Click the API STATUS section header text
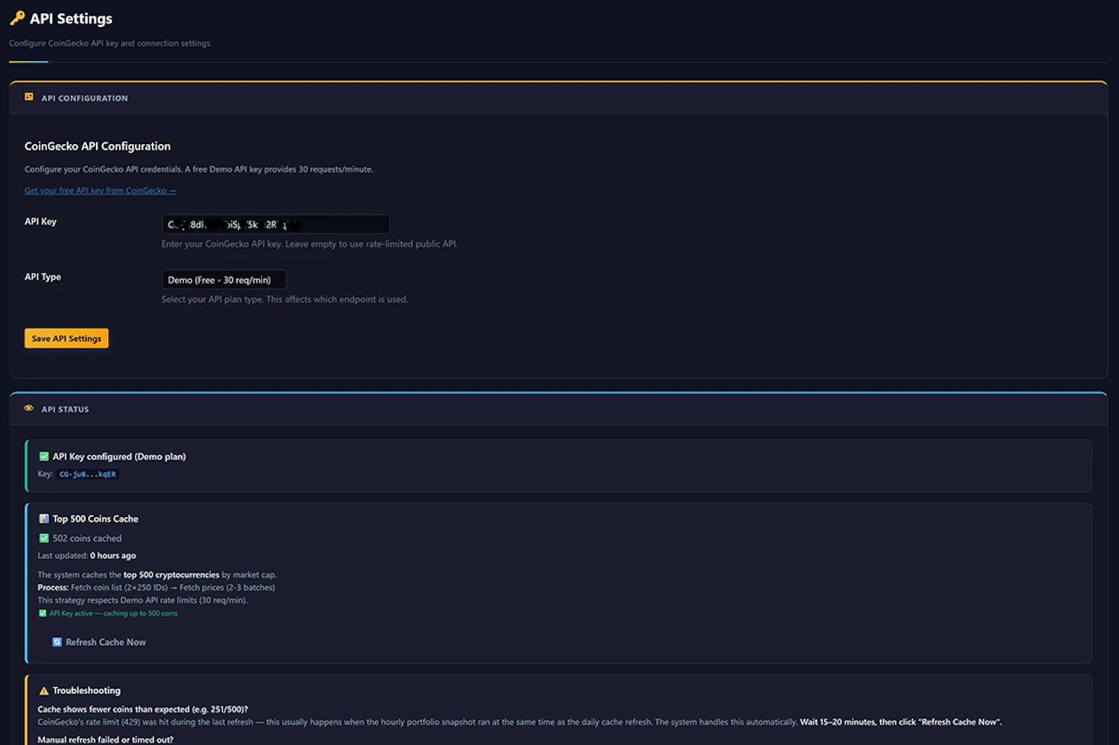1119x745 pixels. (x=65, y=410)
